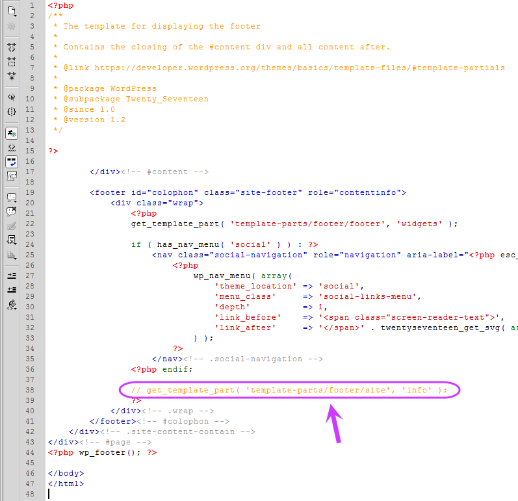Remove comment from selected code
Screen dimensions: 518x501
[12, 212]
